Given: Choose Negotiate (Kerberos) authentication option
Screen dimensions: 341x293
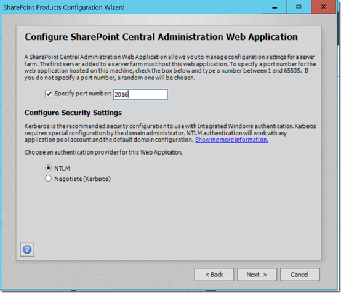Looking at the screenshot, I should tap(48, 179).
